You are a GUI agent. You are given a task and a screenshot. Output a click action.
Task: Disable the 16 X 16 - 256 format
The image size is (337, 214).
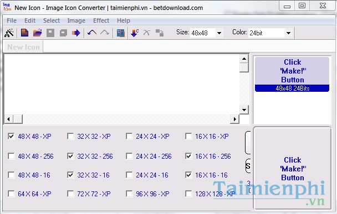point(188,156)
